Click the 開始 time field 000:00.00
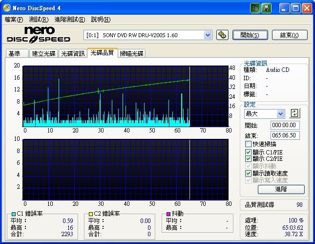The width and height of the screenshot is (315, 244). [285, 125]
